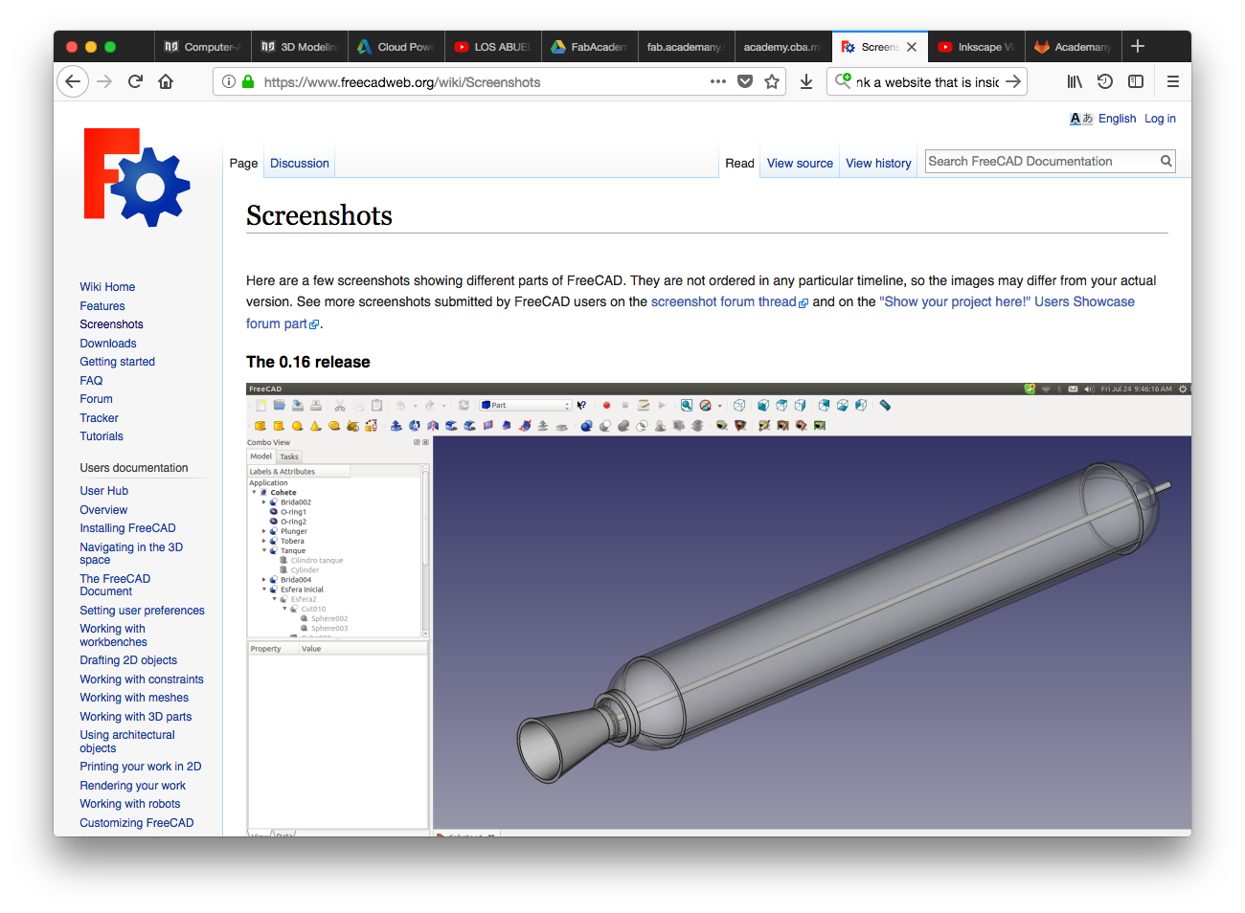Open the View history tab
1245x913 pixels.
(878, 164)
